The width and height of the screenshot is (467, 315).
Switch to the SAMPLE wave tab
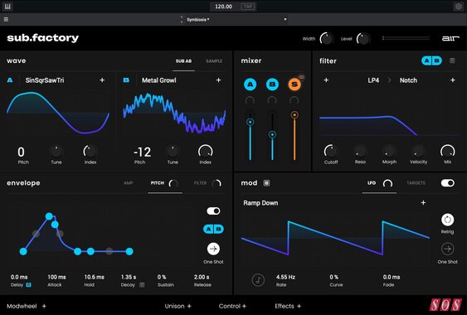(x=214, y=61)
